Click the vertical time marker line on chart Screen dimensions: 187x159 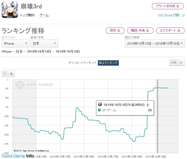(x=158, y=116)
